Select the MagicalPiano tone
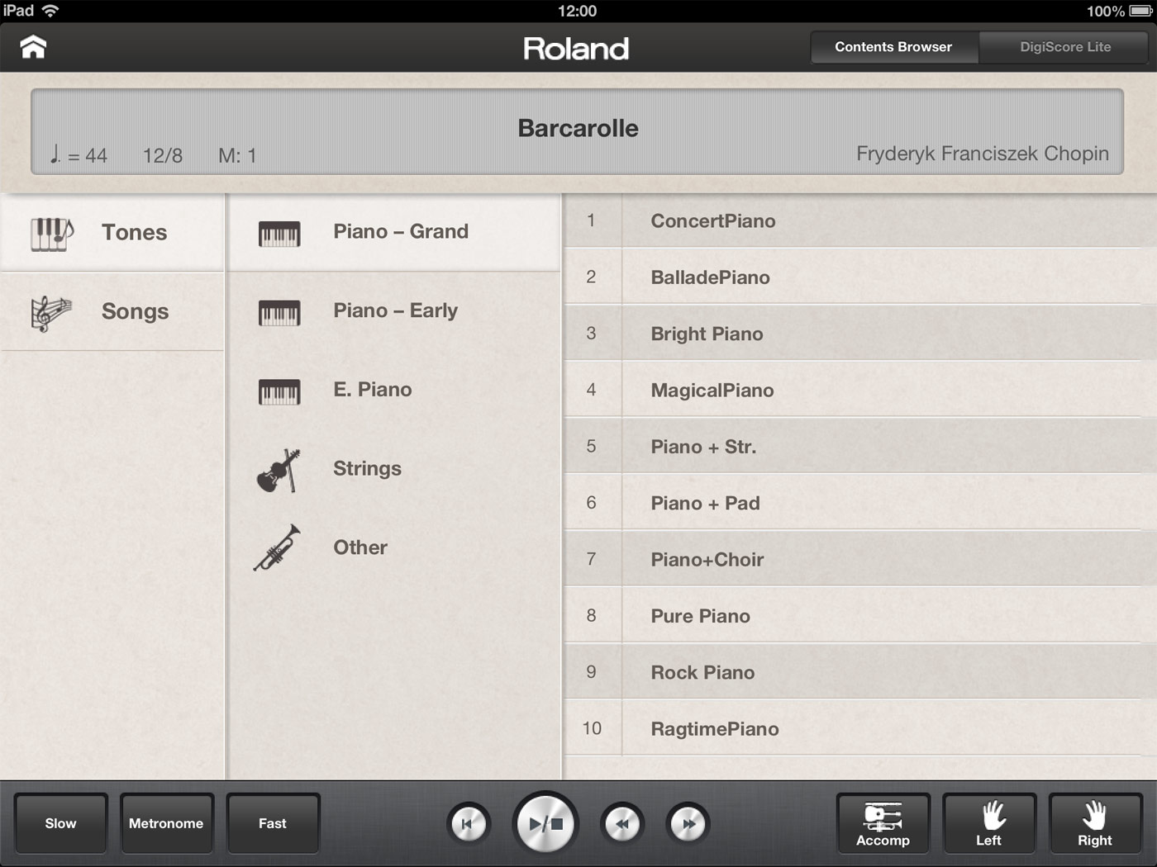The height and width of the screenshot is (867, 1157). (860, 390)
